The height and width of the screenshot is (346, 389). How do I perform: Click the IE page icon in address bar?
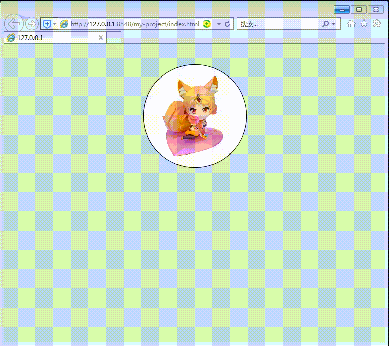point(64,24)
